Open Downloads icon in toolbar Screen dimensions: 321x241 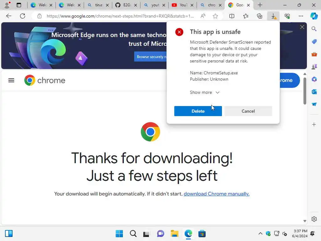[273, 16]
